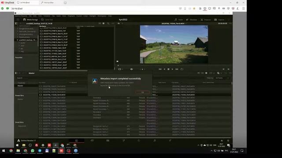Select Power Bins heading
Viewport: 282px width, 158px height.
pos(19,96)
